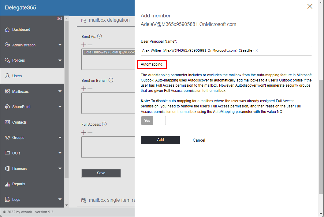The height and width of the screenshot is (217, 324).
Task: Click the sidebar scrollbar up arrow
Action: (x=66, y=18)
